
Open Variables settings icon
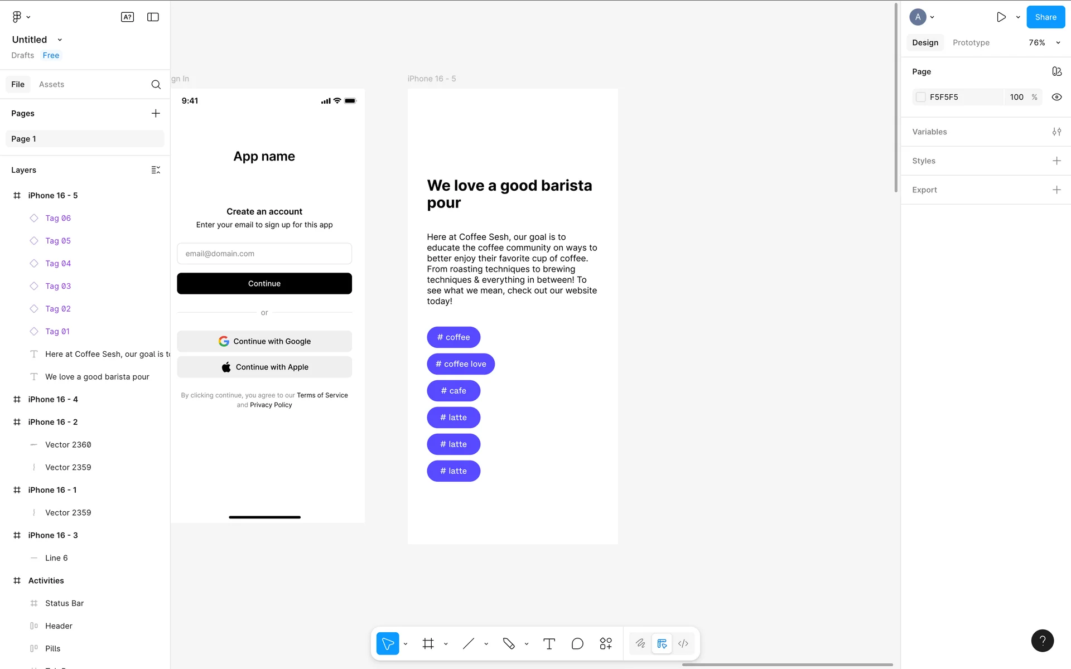click(x=1056, y=132)
